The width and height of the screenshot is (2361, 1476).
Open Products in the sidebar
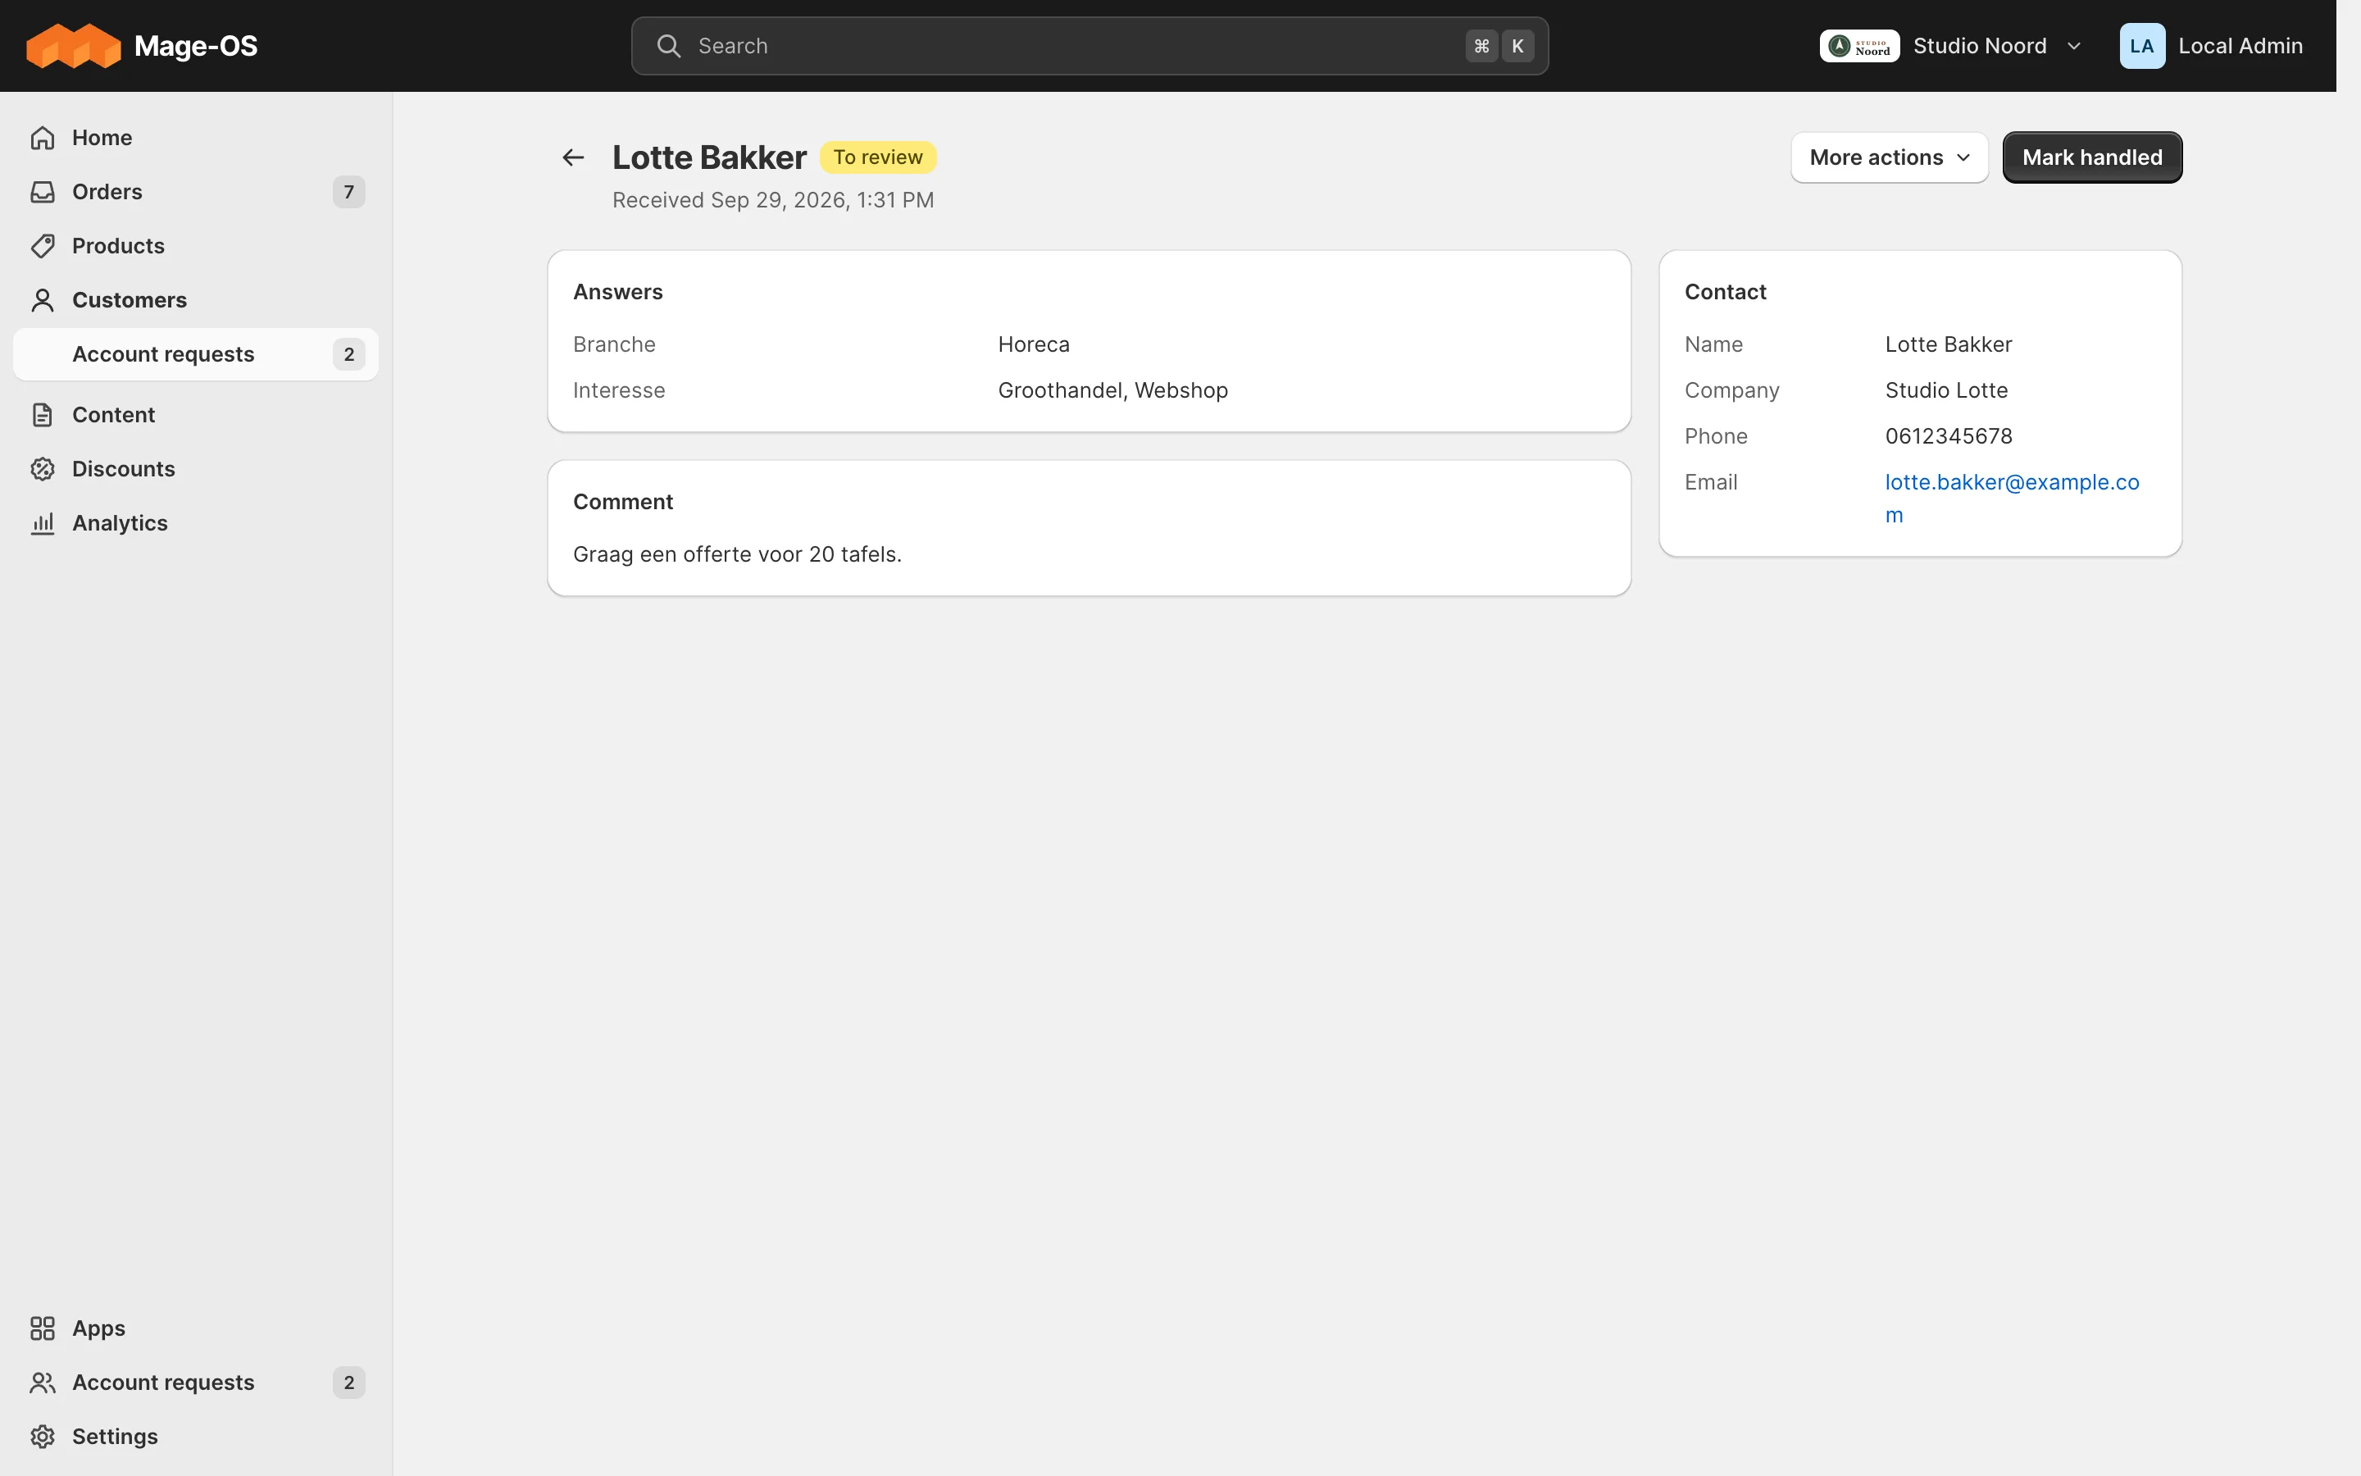[x=195, y=246]
